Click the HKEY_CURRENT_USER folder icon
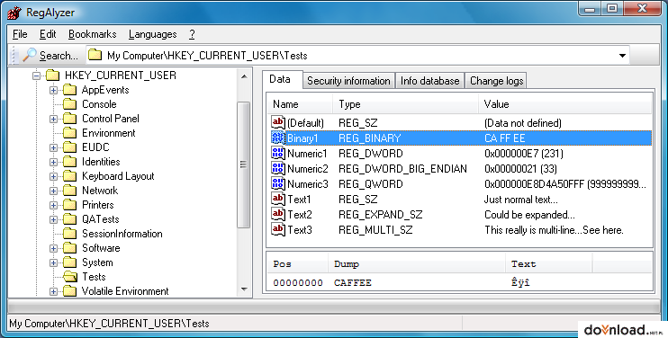The image size is (668, 338). click(x=53, y=76)
